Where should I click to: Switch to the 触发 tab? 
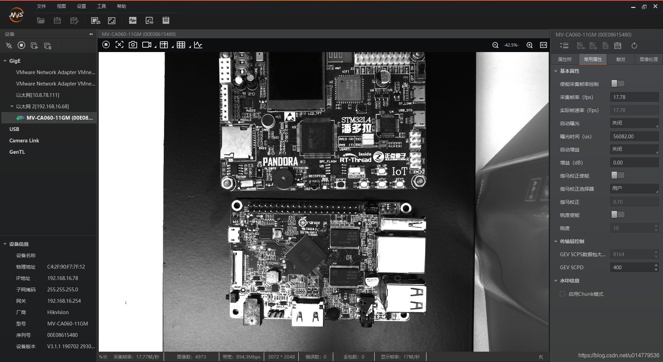pos(621,59)
